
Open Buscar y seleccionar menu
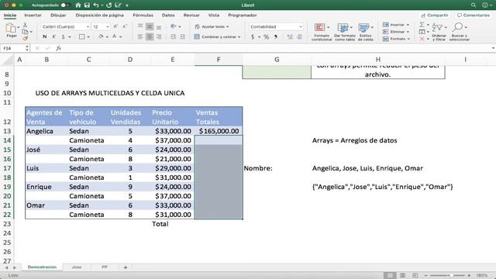tap(459, 32)
